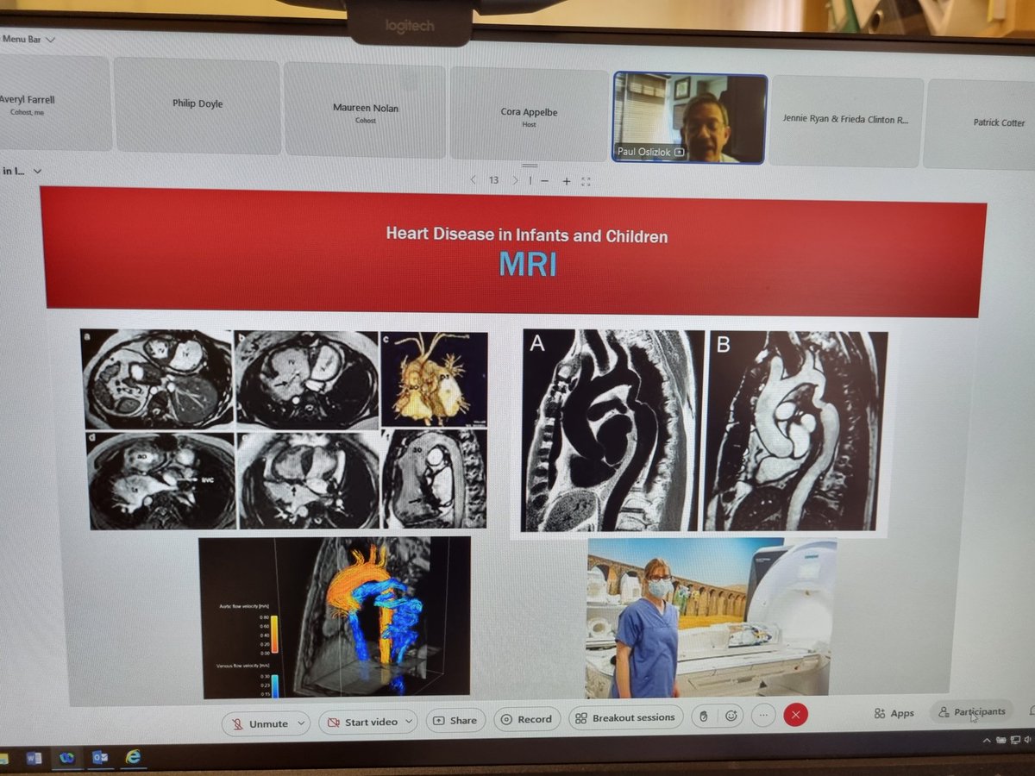Open the audio options arrow beside Unmute

[x=301, y=723]
